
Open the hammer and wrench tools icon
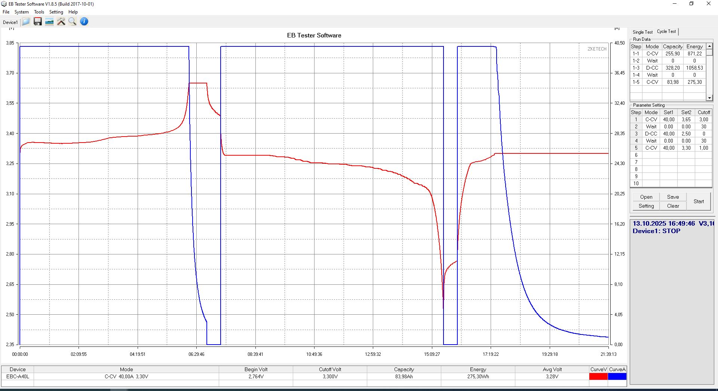coord(61,22)
